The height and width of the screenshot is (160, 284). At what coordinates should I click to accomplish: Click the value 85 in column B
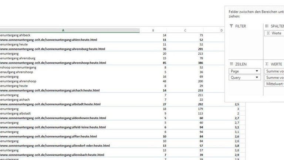[x=165, y=63]
